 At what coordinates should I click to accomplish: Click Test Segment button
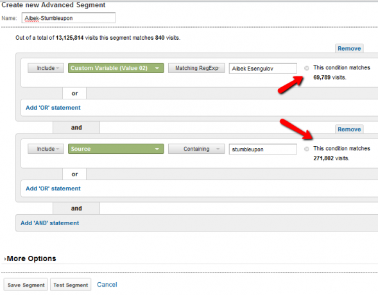click(71, 285)
